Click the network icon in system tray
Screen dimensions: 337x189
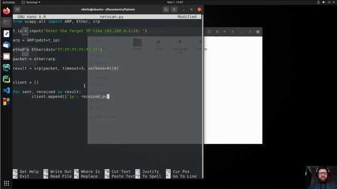point(318,2)
